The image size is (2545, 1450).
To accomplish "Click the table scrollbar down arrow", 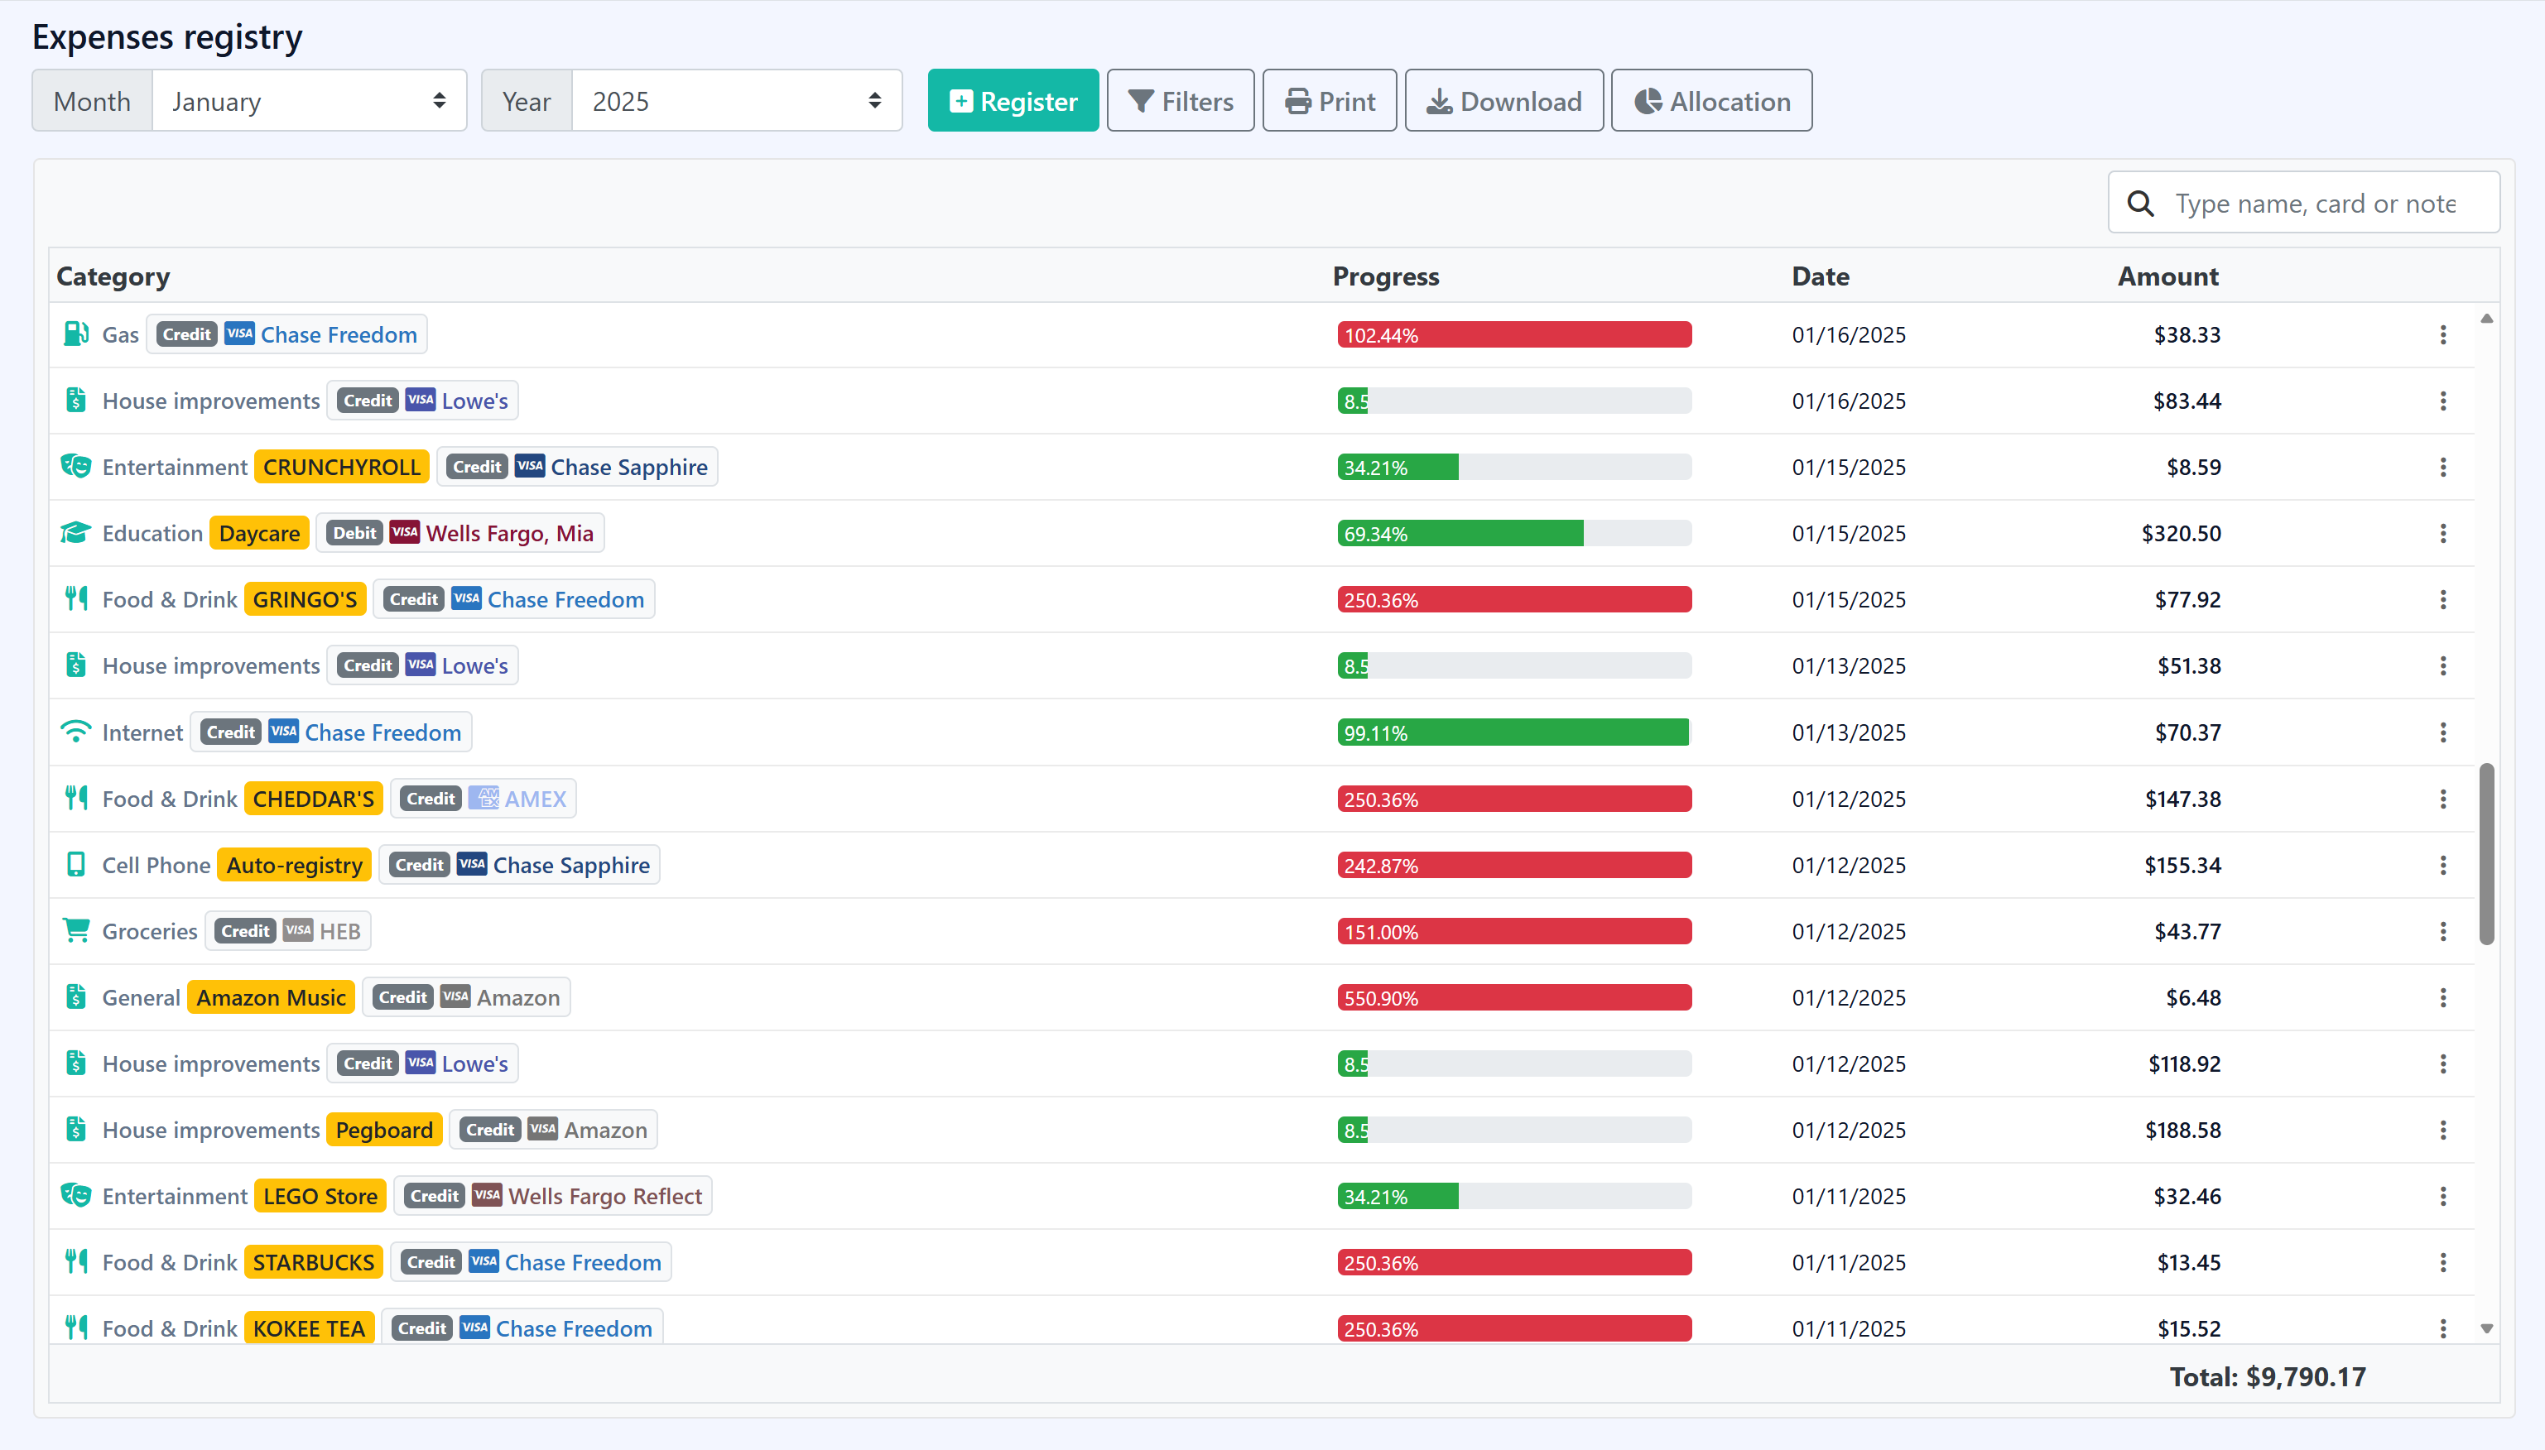I will pos(2486,1328).
